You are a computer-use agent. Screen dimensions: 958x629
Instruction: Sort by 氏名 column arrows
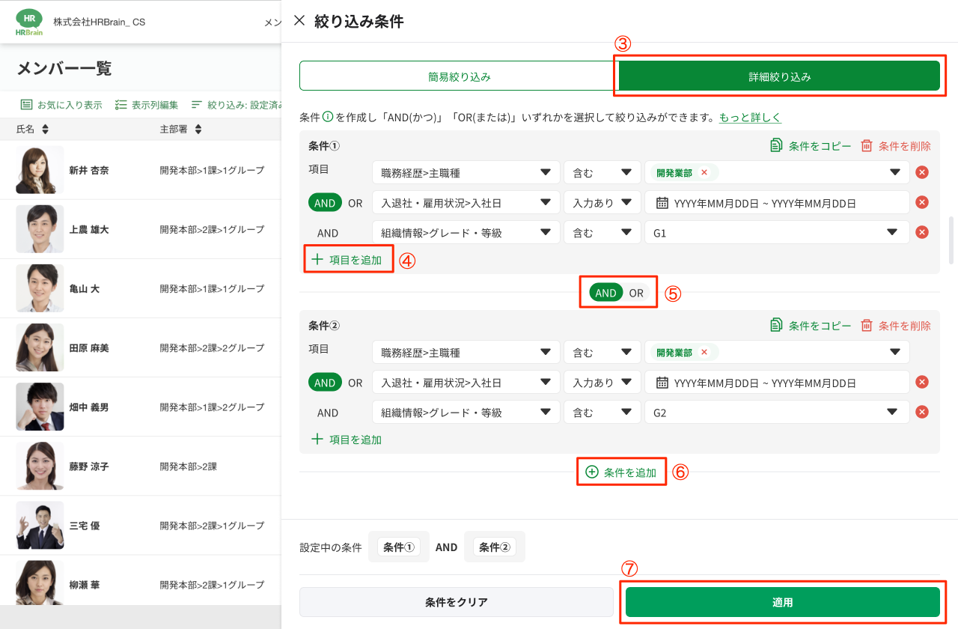click(45, 130)
